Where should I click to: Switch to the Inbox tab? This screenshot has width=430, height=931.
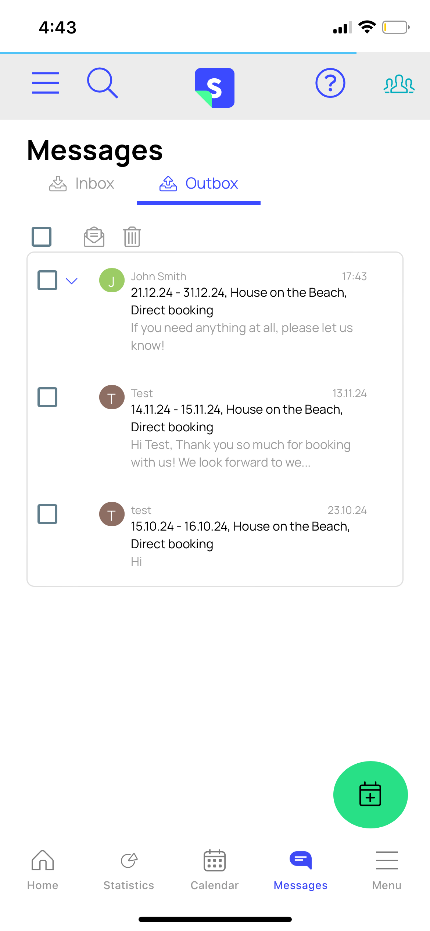82,183
